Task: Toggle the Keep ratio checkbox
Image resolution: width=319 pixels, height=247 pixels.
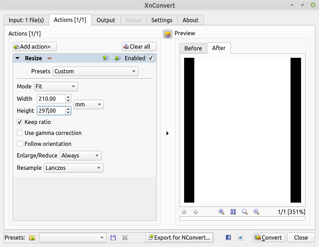Action: [x=20, y=122]
